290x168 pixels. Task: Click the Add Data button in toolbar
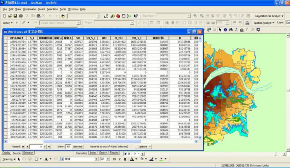pos(63,16)
